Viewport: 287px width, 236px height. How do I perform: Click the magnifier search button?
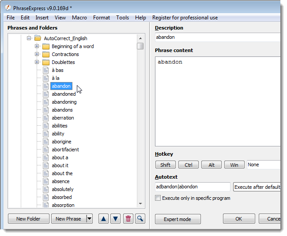point(140,219)
